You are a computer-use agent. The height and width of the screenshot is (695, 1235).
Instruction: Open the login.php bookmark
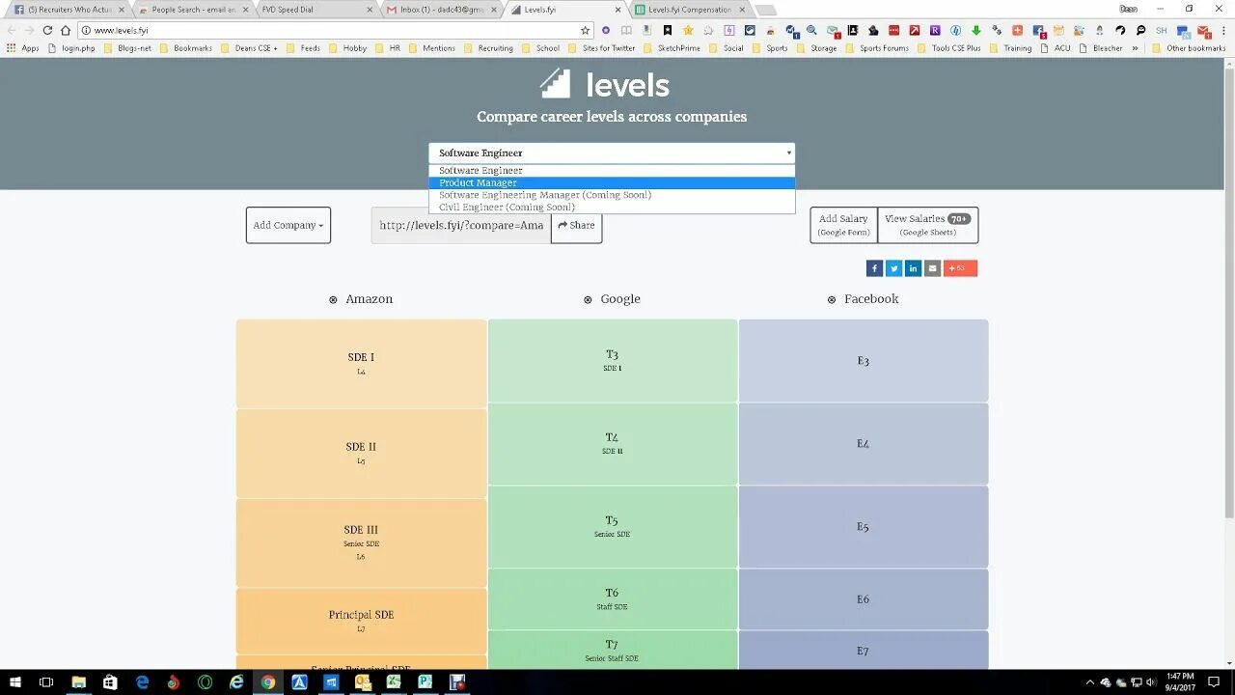tap(72, 48)
